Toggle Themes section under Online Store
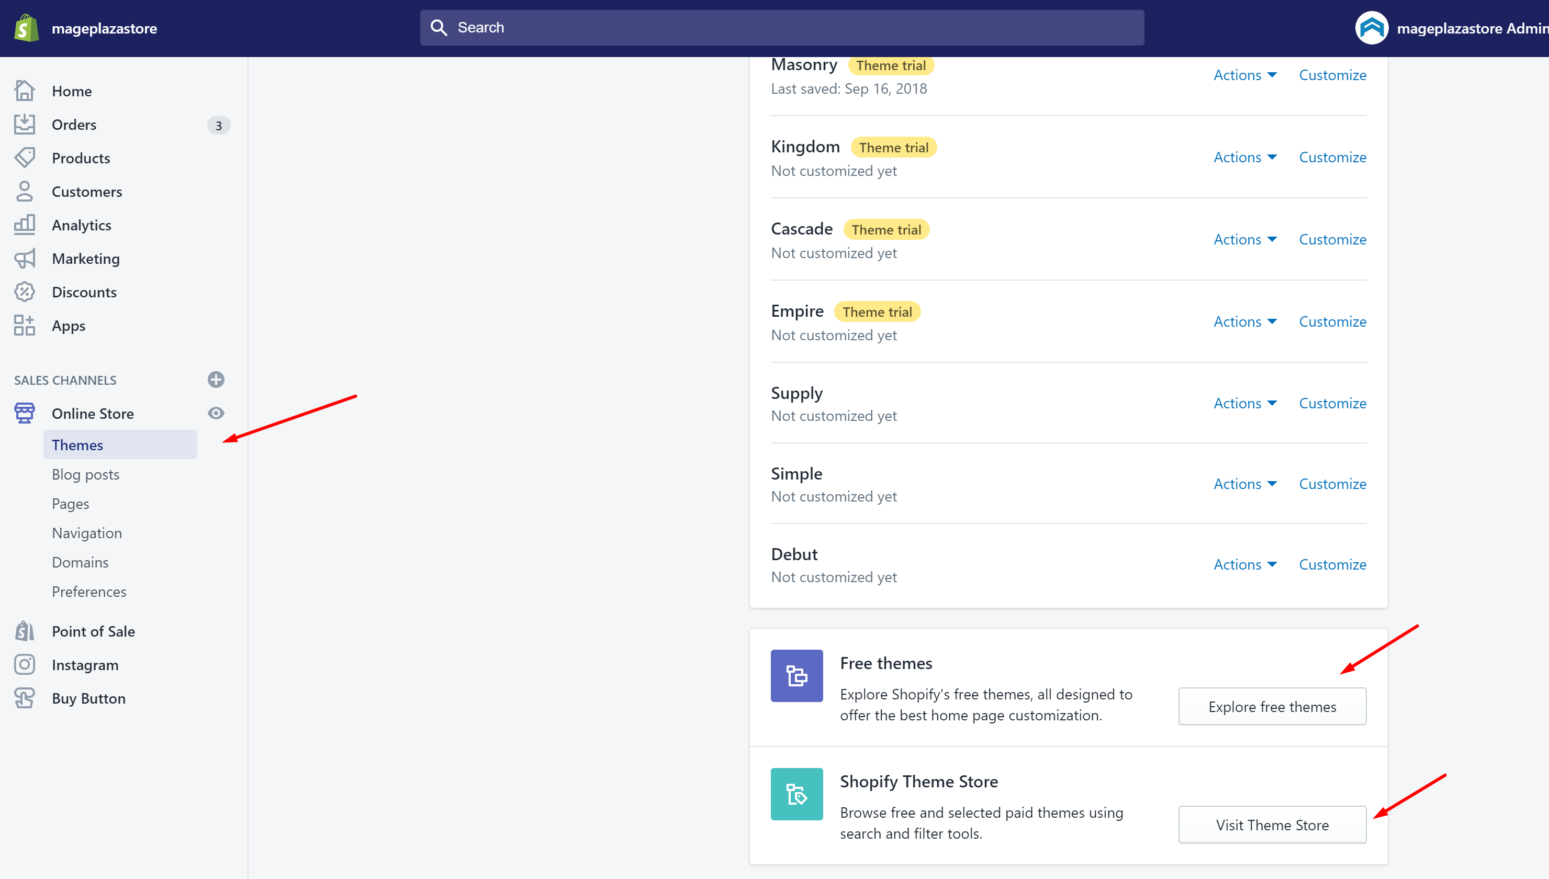 click(76, 445)
